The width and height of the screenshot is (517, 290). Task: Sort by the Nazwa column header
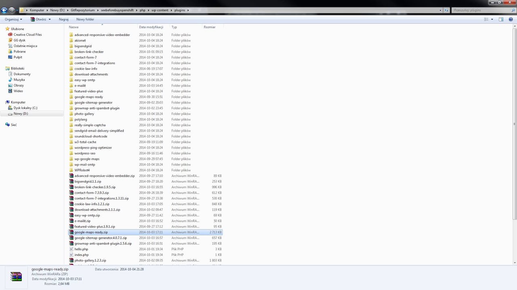[103, 27]
